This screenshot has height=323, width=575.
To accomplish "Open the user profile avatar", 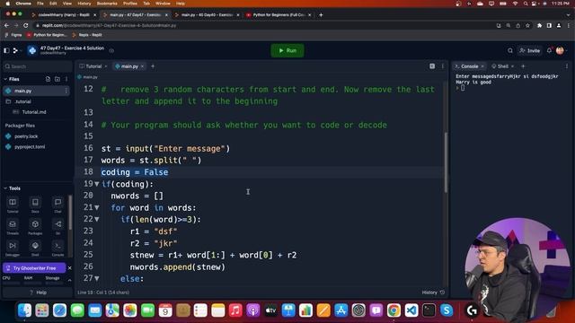I will 560,50.
